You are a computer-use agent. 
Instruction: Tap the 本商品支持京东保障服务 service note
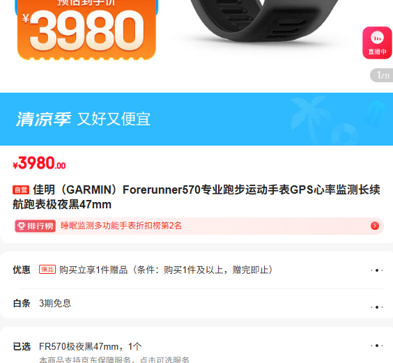pos(114,360)
